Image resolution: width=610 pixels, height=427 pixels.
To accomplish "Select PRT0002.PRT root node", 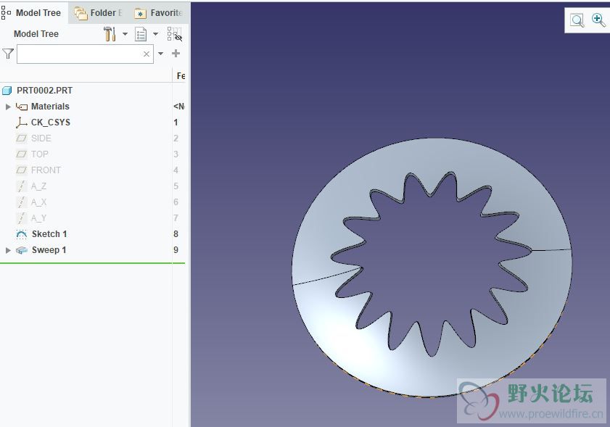I will [44, 91].
